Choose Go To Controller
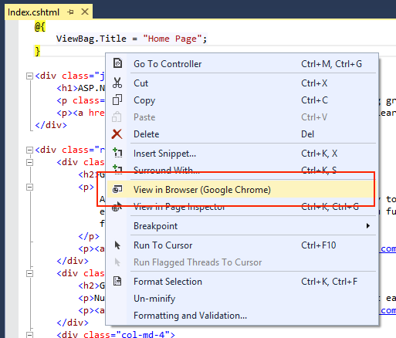 (x=242, y=63)
